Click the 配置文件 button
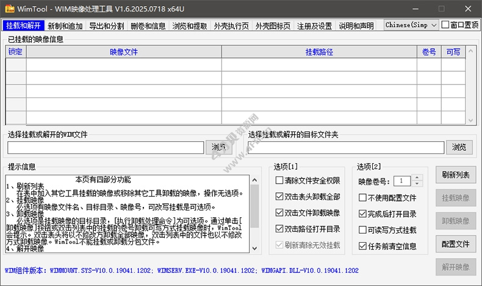The height and width of the screenshot is (286, 482). point(455,244)
